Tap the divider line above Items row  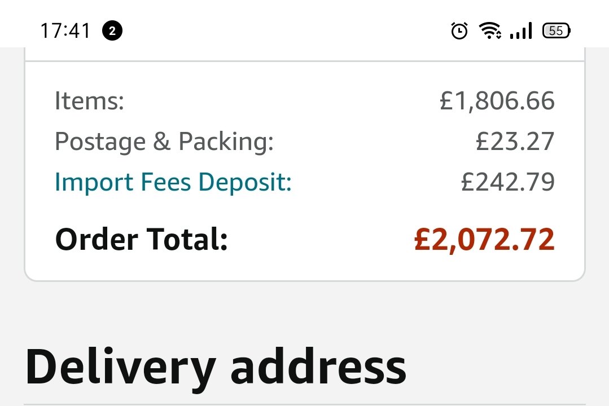point(305,61)
